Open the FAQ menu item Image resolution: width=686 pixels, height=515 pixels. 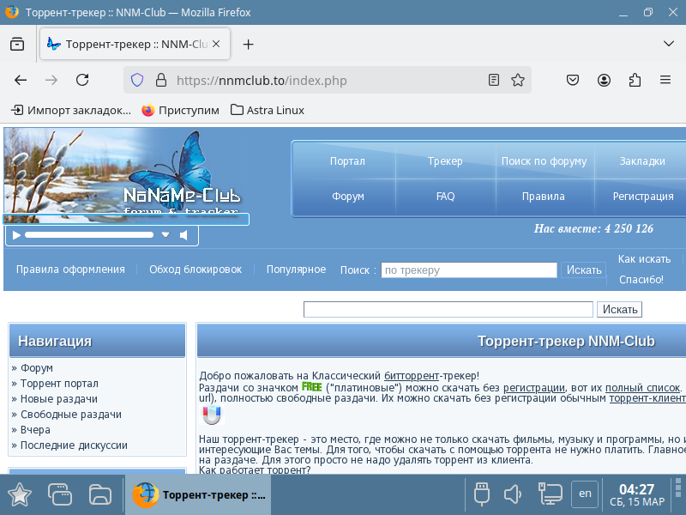coord(445,197)
